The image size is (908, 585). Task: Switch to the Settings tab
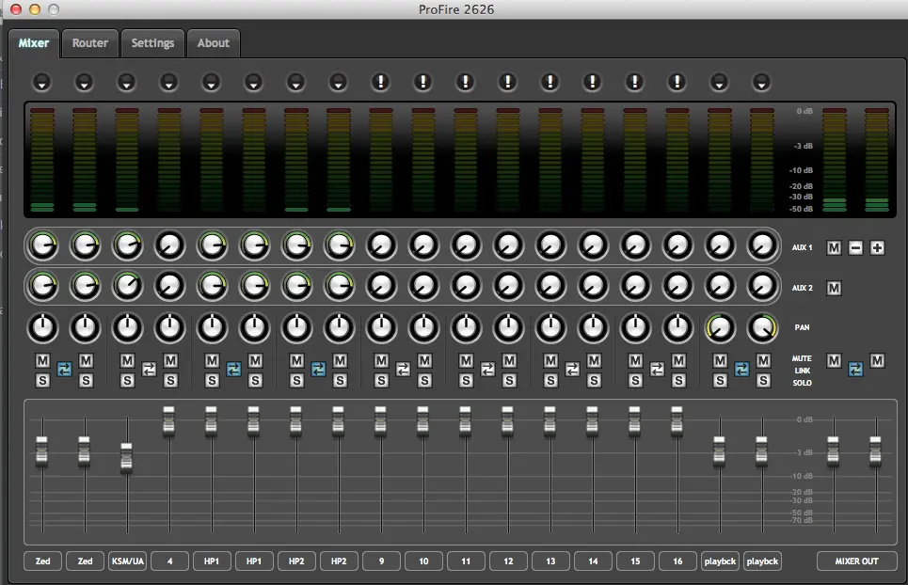(x=152, y=43)
